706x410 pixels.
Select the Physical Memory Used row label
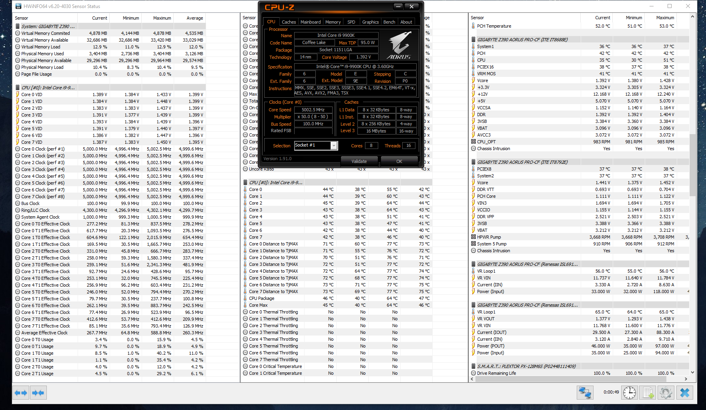pyautogui.click(x=42, y=54)
